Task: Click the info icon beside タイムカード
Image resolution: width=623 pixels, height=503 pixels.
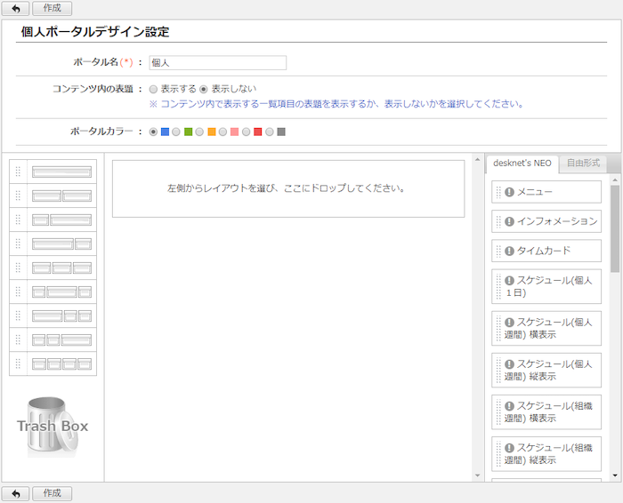Action: coord(509,251)
